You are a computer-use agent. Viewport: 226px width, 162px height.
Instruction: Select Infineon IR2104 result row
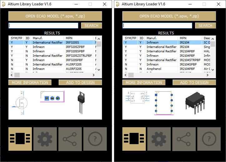click(x=166, y=42)
